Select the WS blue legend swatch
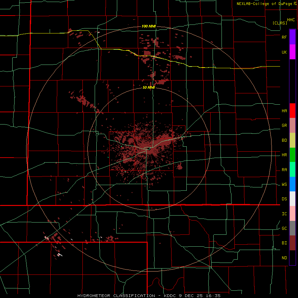The image size is (298, 298). coord(292,184)
